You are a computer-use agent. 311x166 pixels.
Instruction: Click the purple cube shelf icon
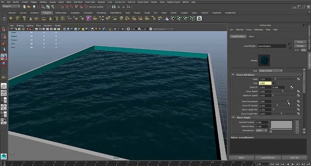pyautogui.click(x=89, y=18)
